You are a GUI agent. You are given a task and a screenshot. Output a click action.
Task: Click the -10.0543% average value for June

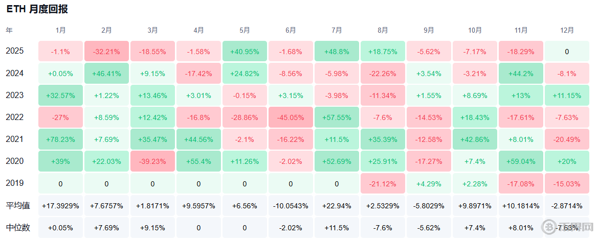291,205
